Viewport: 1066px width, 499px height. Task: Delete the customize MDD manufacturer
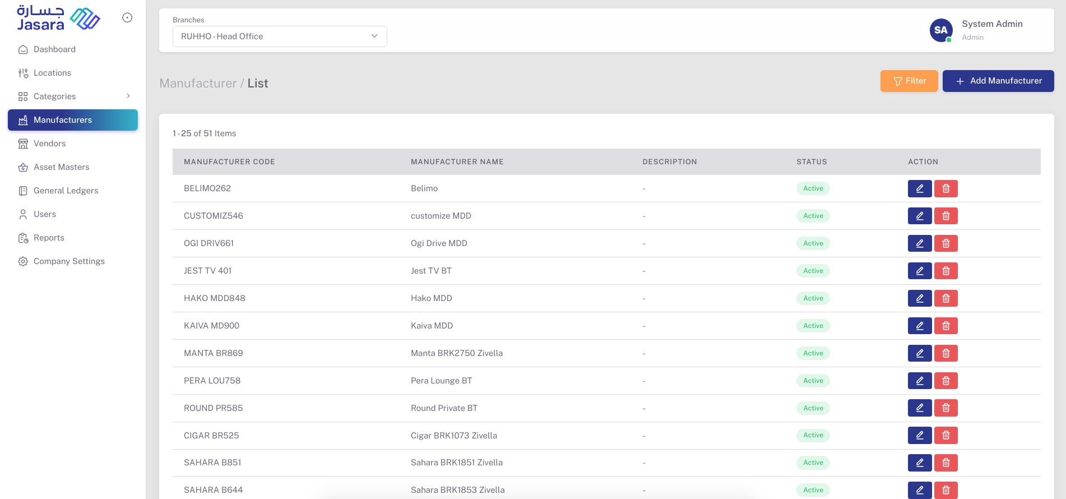click(946, 216)
